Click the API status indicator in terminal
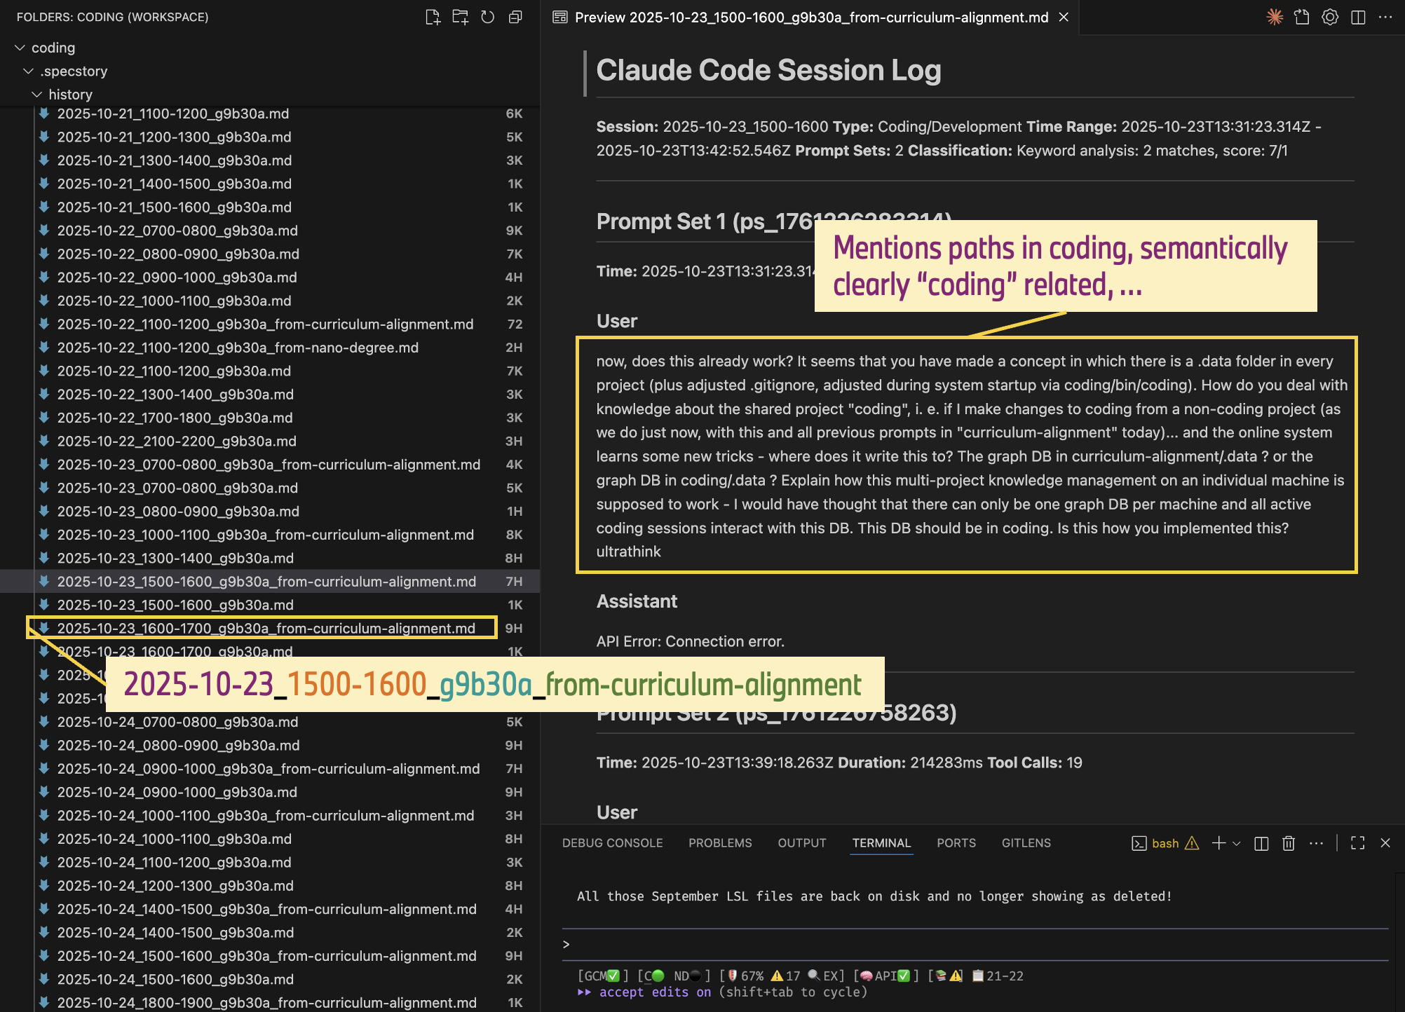Viewport: 1405px width, 1012px height. (x=885, y=976)
